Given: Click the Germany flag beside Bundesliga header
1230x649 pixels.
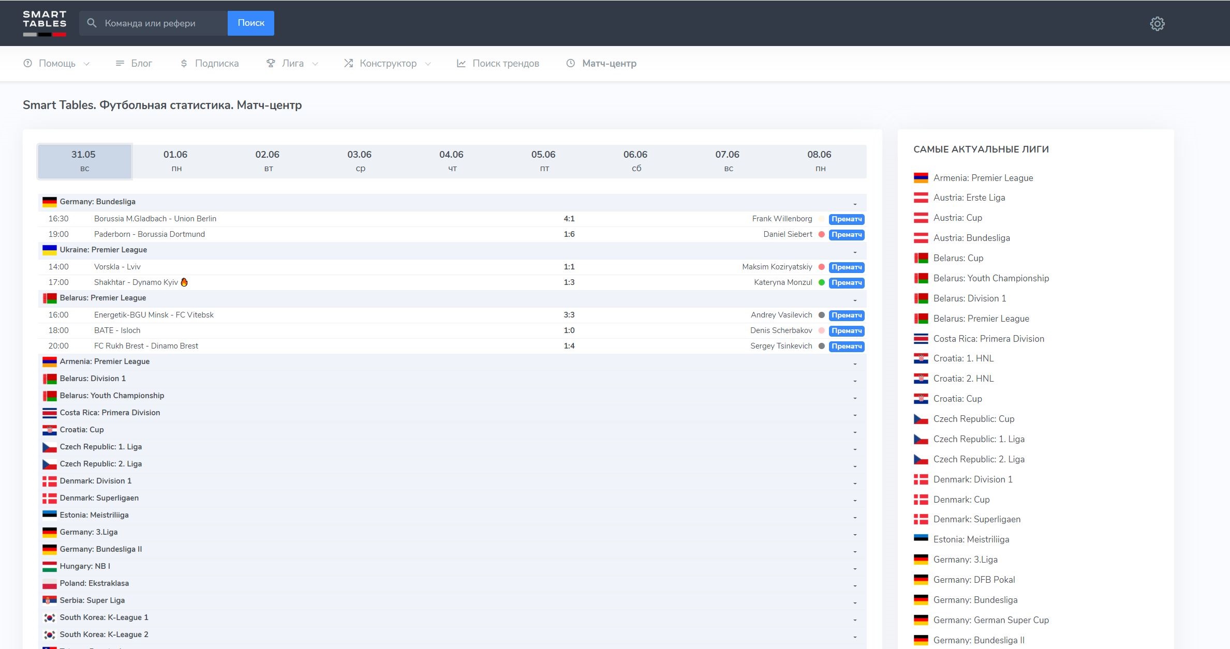Looking at the screenshot, I should [x=50, y=202].
